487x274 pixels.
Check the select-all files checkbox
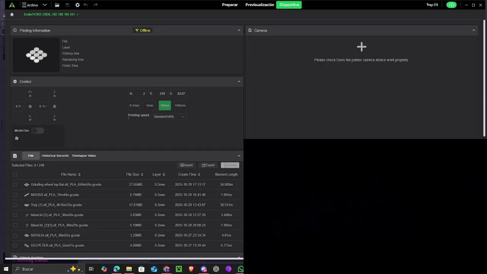[15, 175]
